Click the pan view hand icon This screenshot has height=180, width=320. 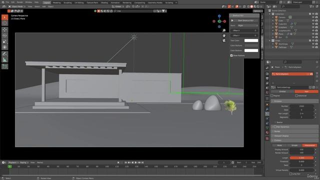224,35
